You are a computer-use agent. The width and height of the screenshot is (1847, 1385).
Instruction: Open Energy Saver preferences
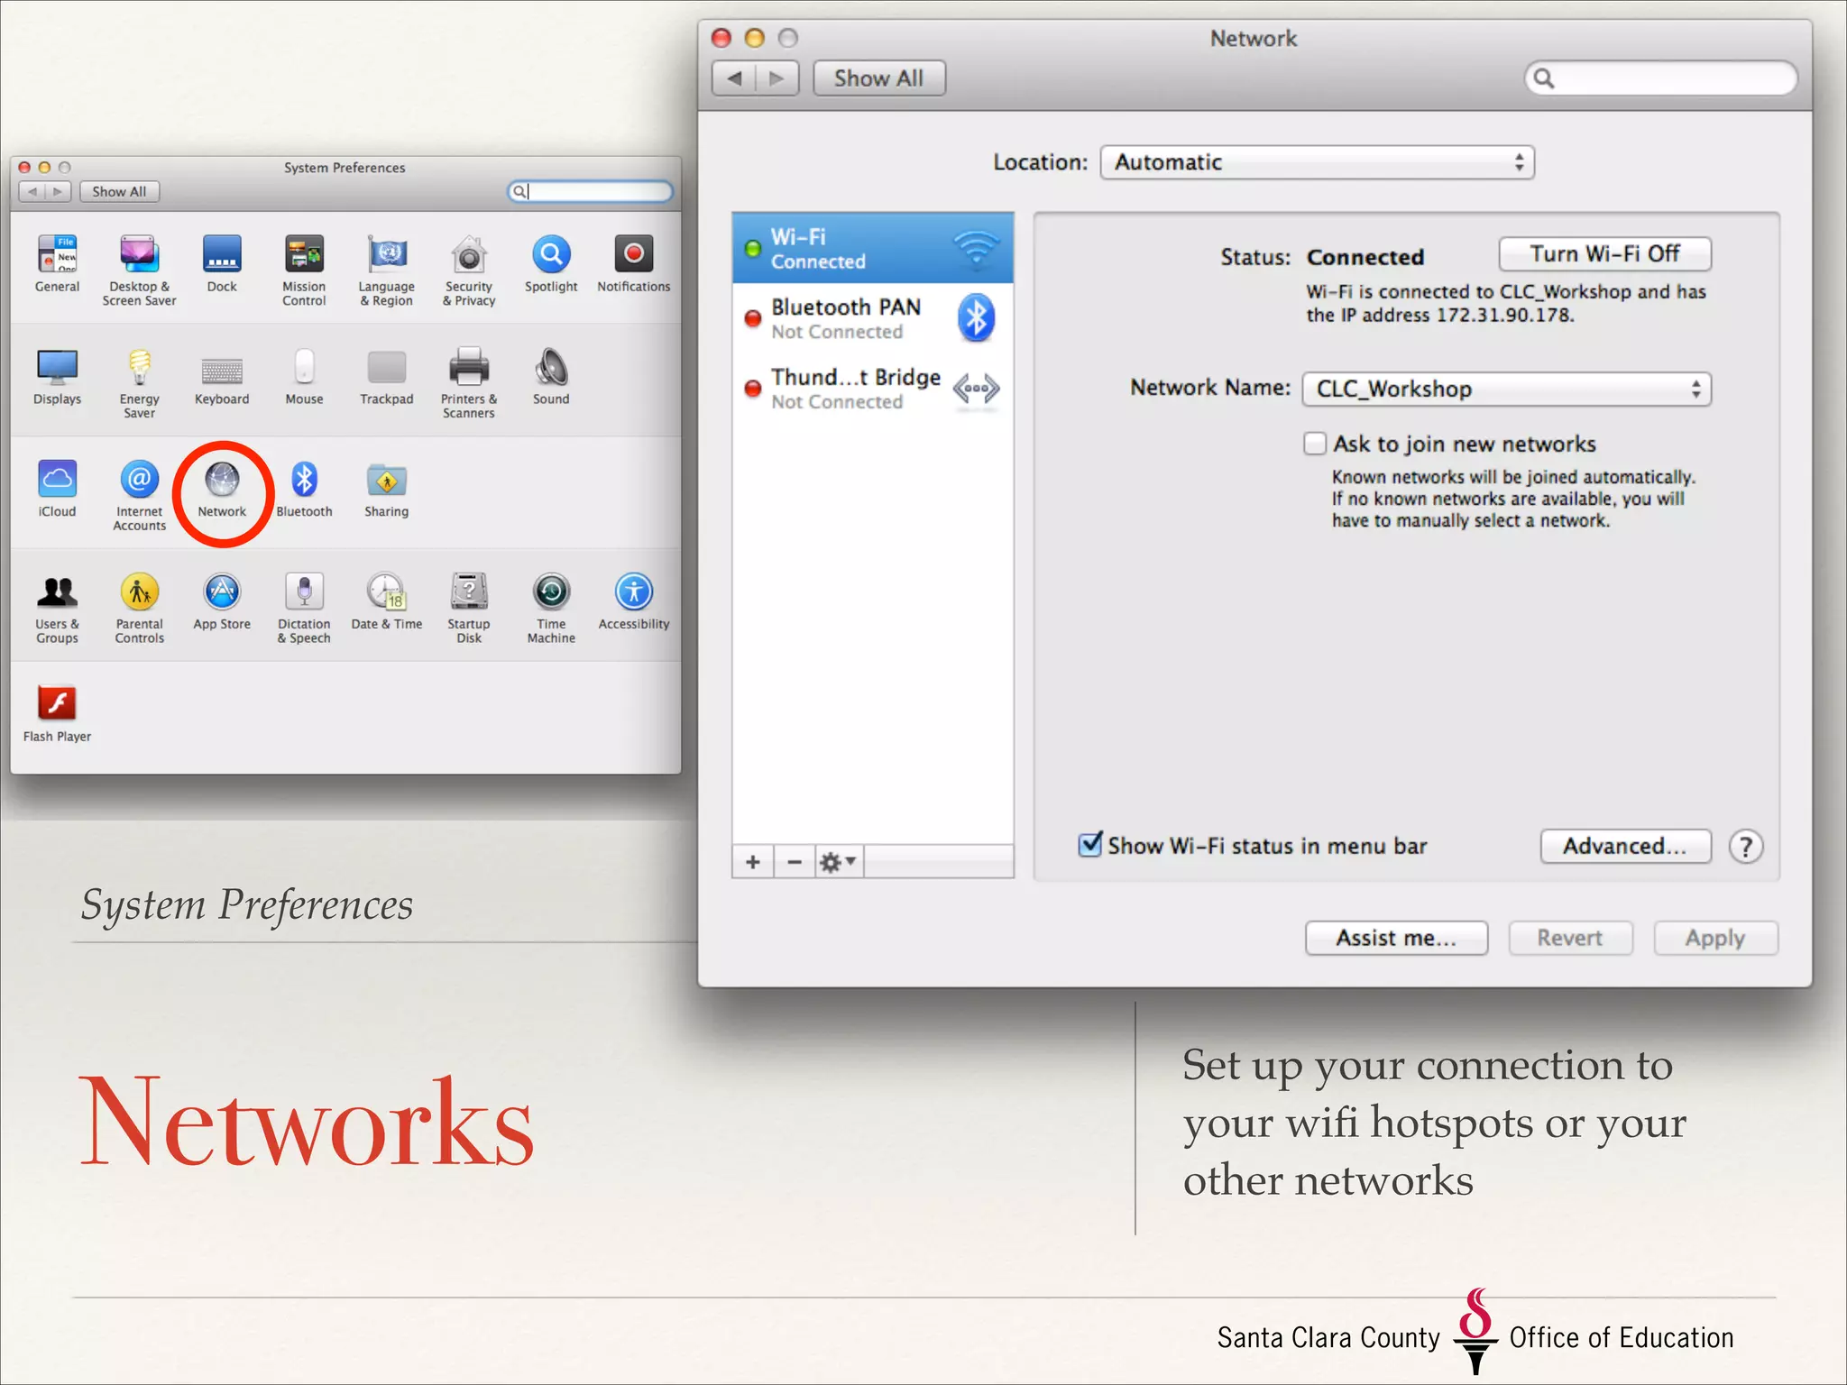tap(139, 368)
